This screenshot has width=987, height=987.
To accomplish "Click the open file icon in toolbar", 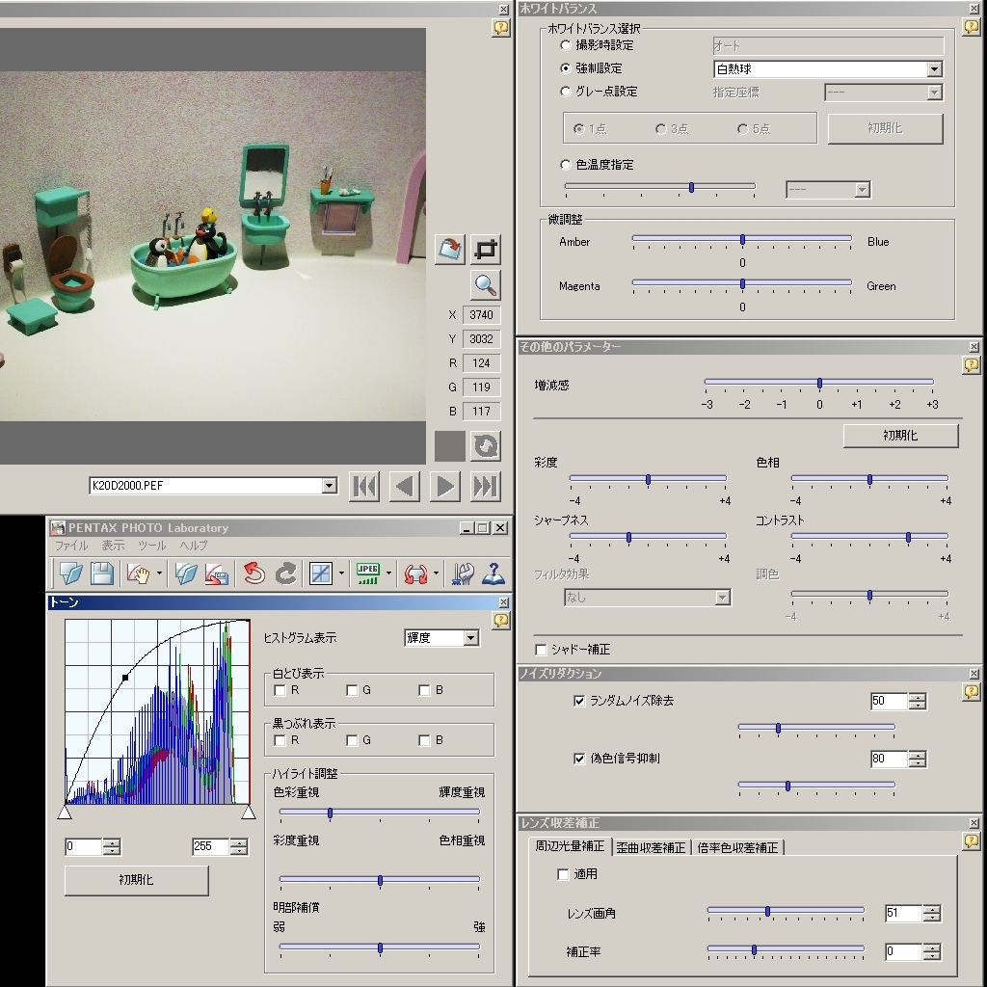I will tap(71, 573).
